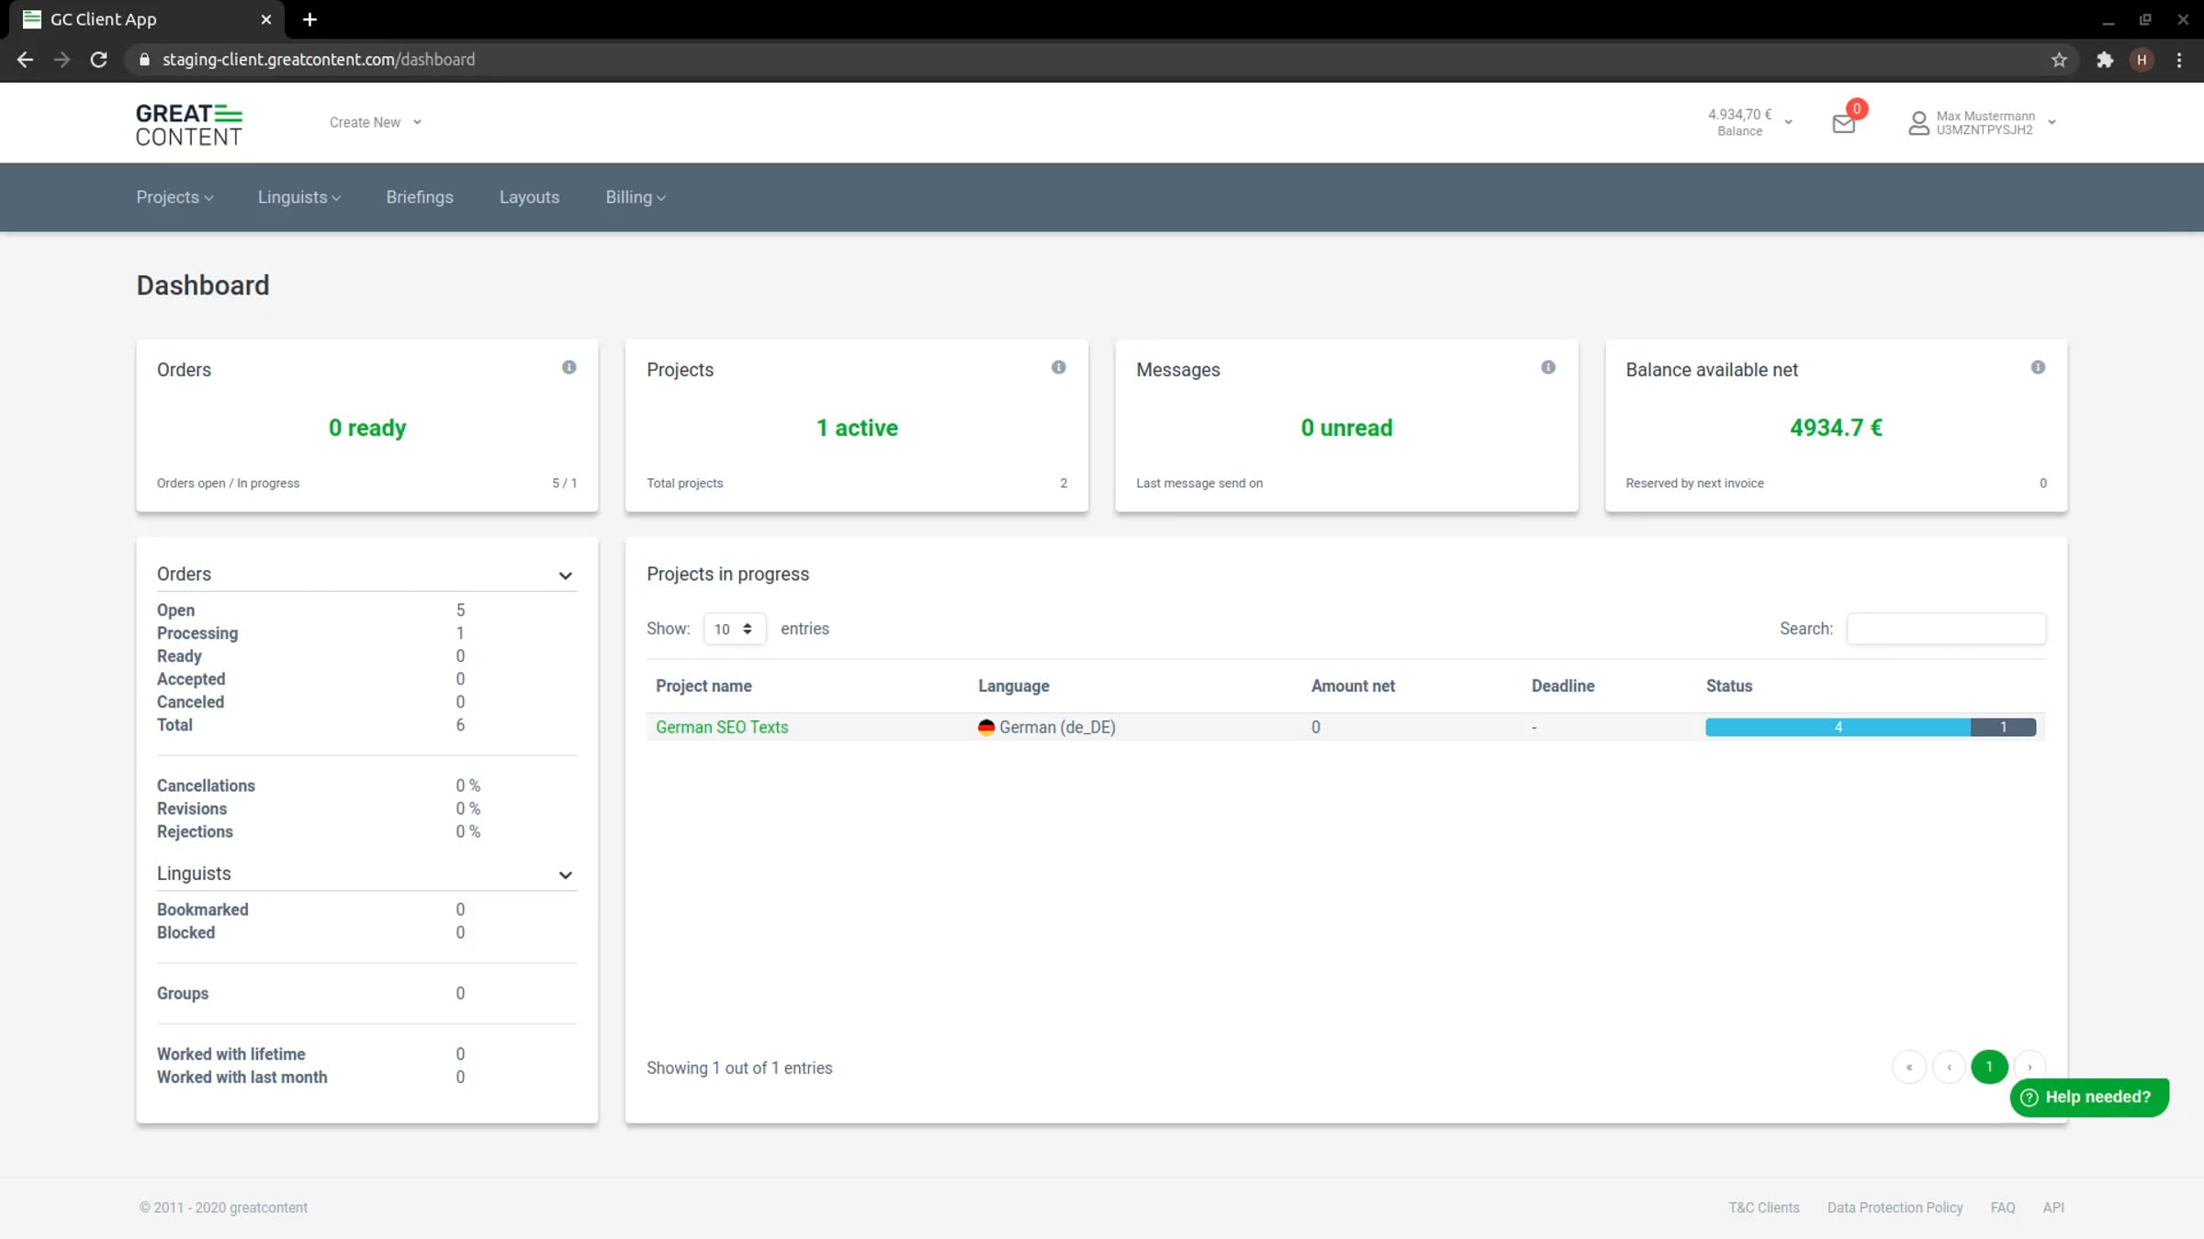The image size is (2204, 1239).
Task: Click the '0 ready' orders value
Action: tap(367, 428)
